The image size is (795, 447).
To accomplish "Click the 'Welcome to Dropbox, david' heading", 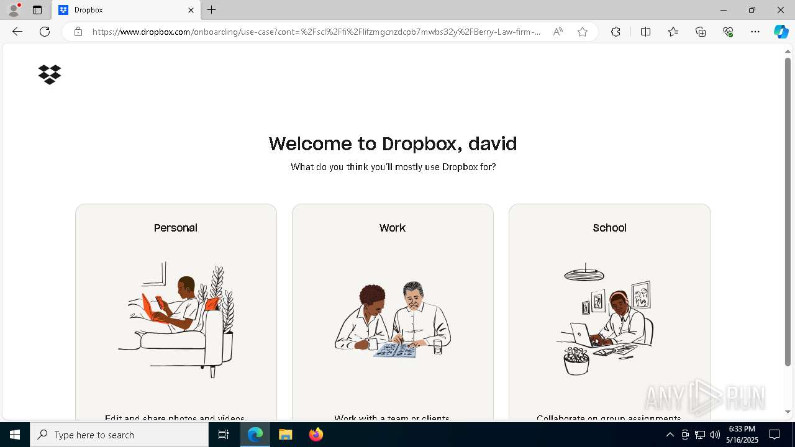I will (x=393, y=143).
